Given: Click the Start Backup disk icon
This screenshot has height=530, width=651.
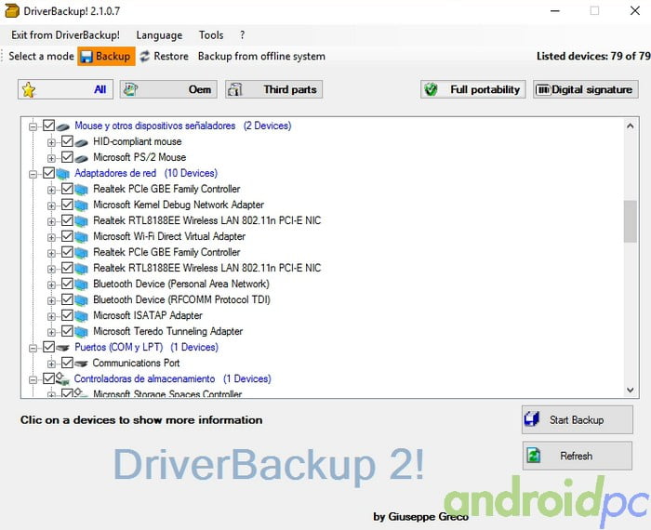Looking at the screenshot, I should [532, 418].
